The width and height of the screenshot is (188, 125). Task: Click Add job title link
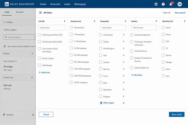click(x=44, y=72)
